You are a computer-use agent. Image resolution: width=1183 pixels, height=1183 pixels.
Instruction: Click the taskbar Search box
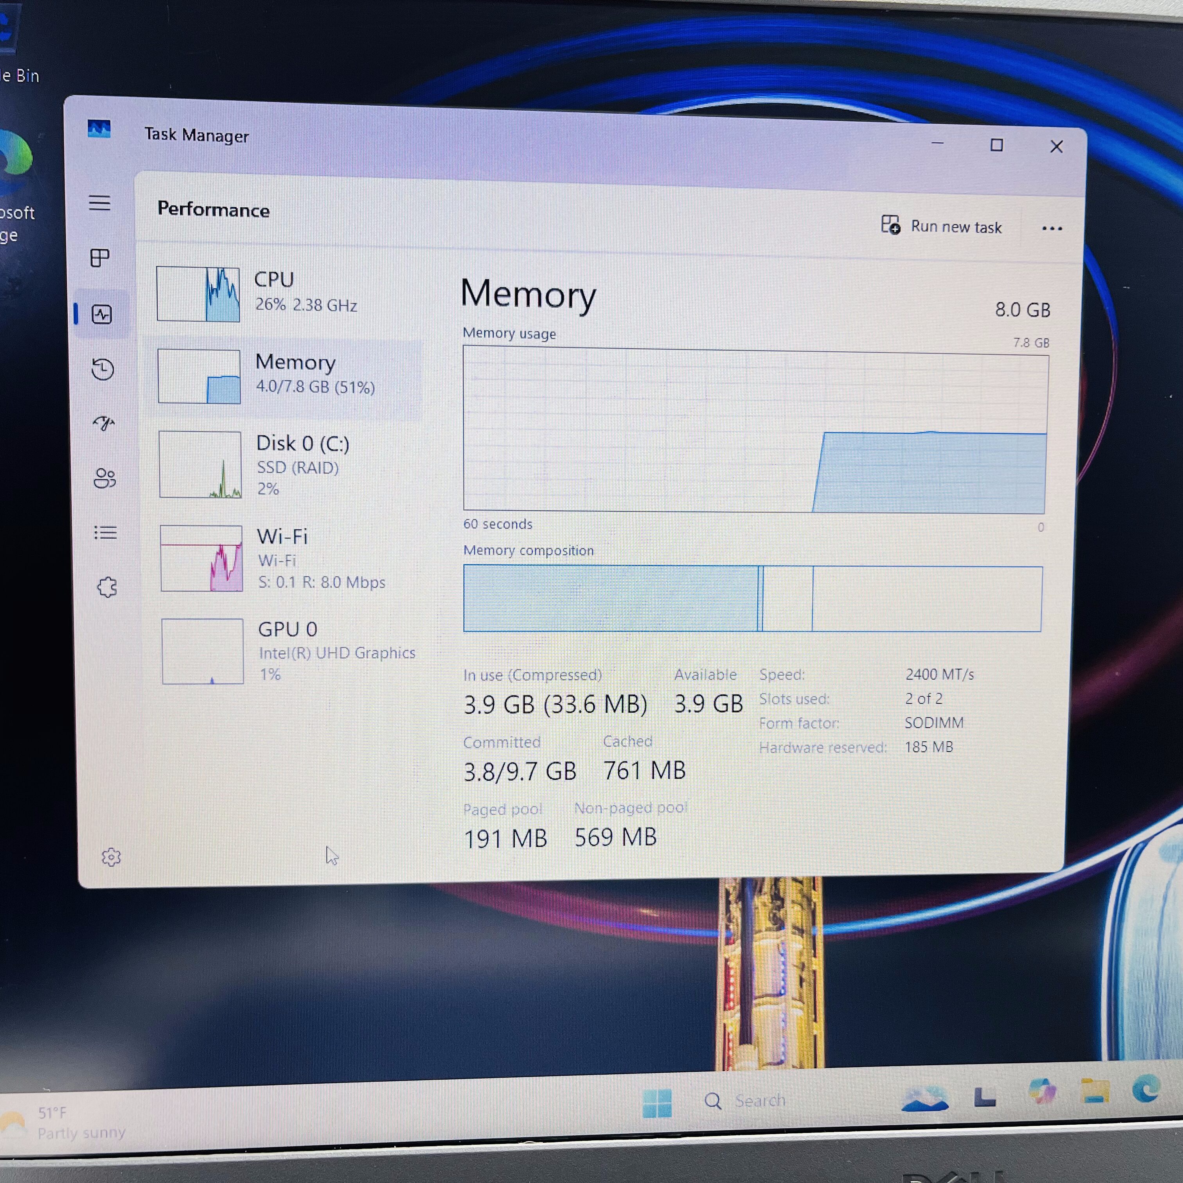[746, 1101]
